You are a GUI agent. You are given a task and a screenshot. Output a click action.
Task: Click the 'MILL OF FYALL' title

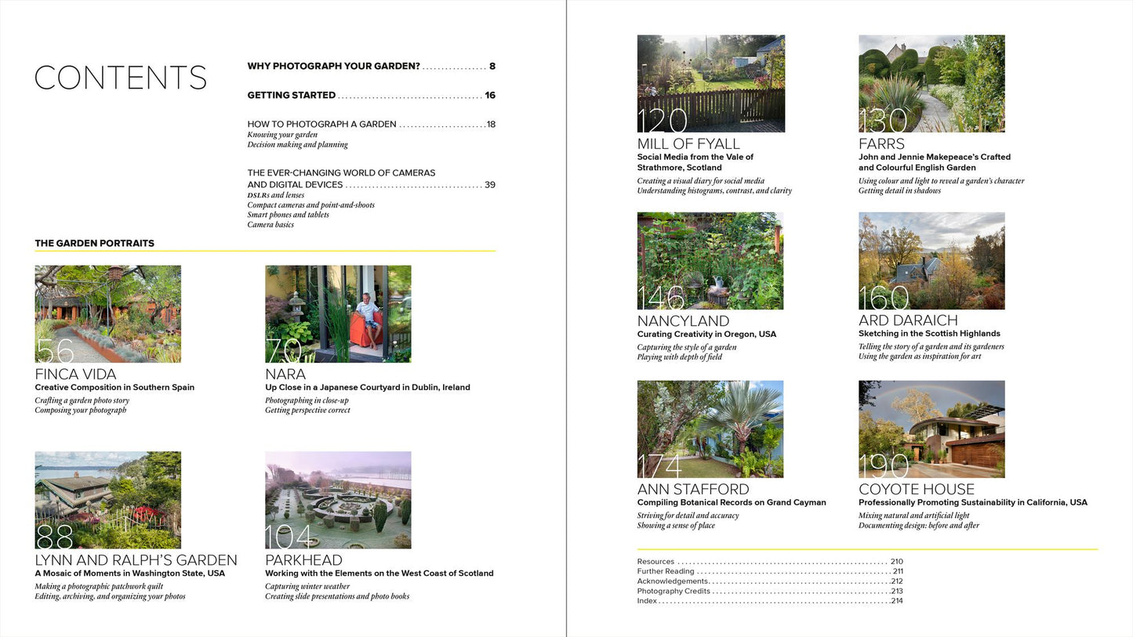tap(688, 144)
